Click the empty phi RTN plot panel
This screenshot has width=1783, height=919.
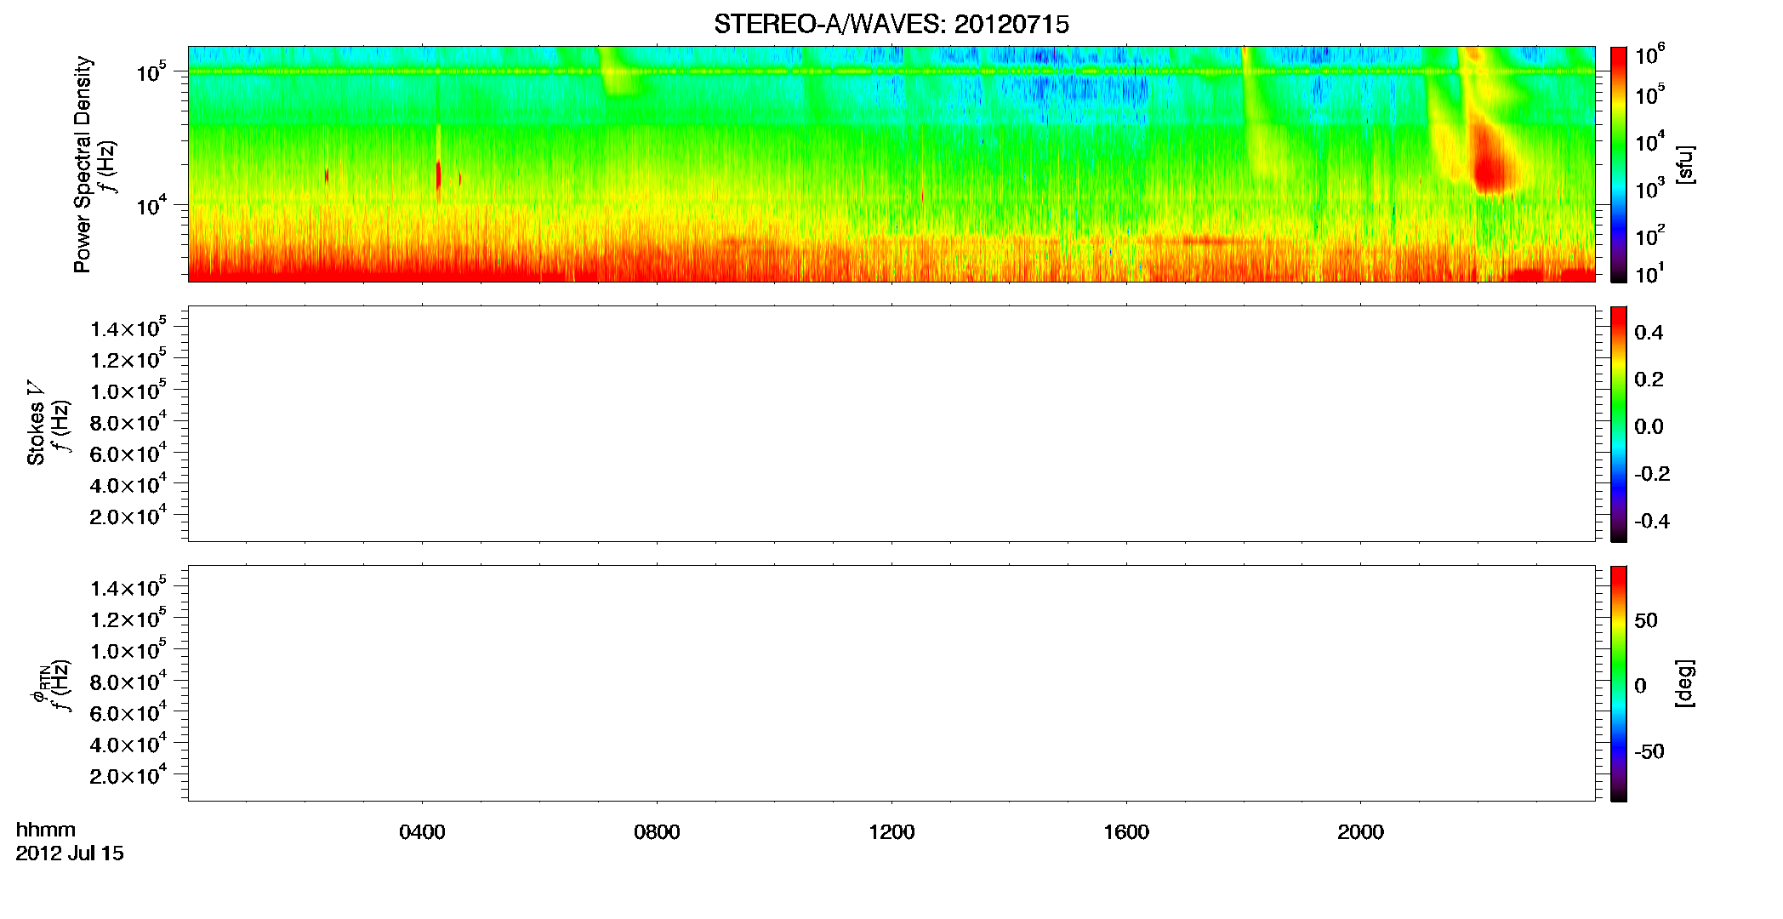click(891, 683)
